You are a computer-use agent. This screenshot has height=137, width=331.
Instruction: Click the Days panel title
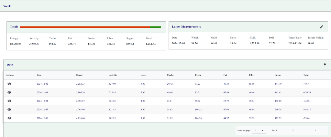click(x=10, y=65)
